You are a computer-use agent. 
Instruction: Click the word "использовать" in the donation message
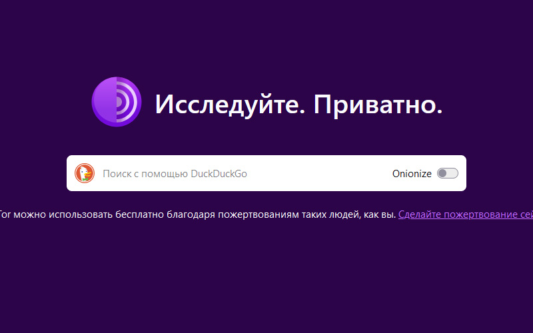pyautogui.click(x=67, y=214)
